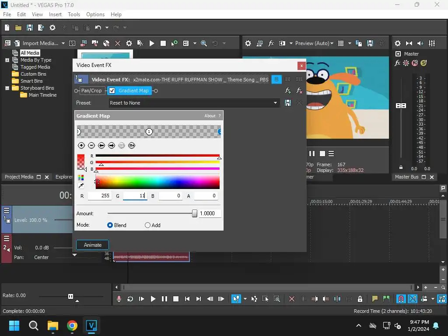Open the overlays dropdown arrow in preview
Viewport: 448px width, 336px height.
tap(350, 43)
